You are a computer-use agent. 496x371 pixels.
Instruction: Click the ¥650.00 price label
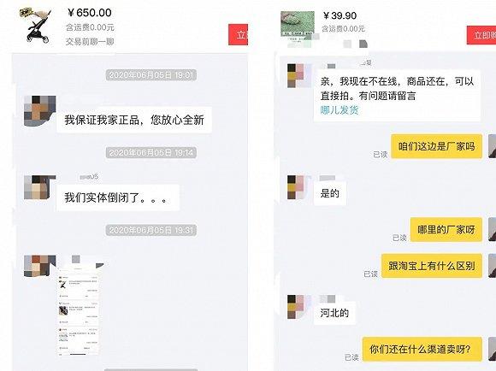pos(90,13)
